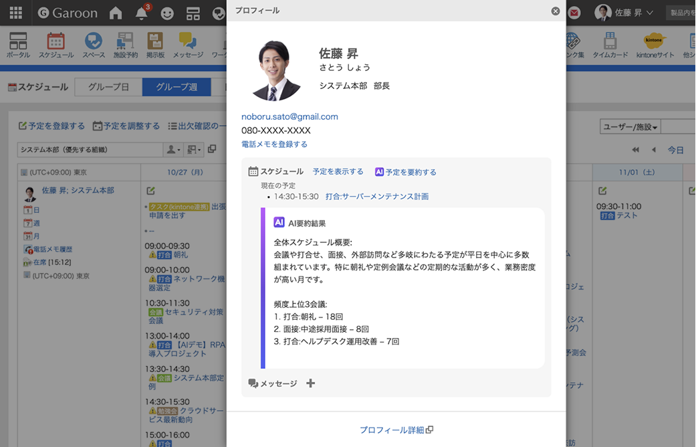Click the noboru.sato@gmail.com email link
The height and width of the screenshot is (447, 696).
(x=289, y=116)
